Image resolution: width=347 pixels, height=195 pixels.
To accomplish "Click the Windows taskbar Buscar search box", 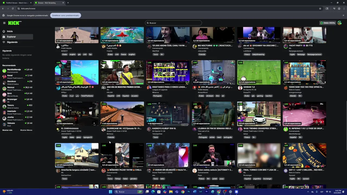I will point(128,192).
